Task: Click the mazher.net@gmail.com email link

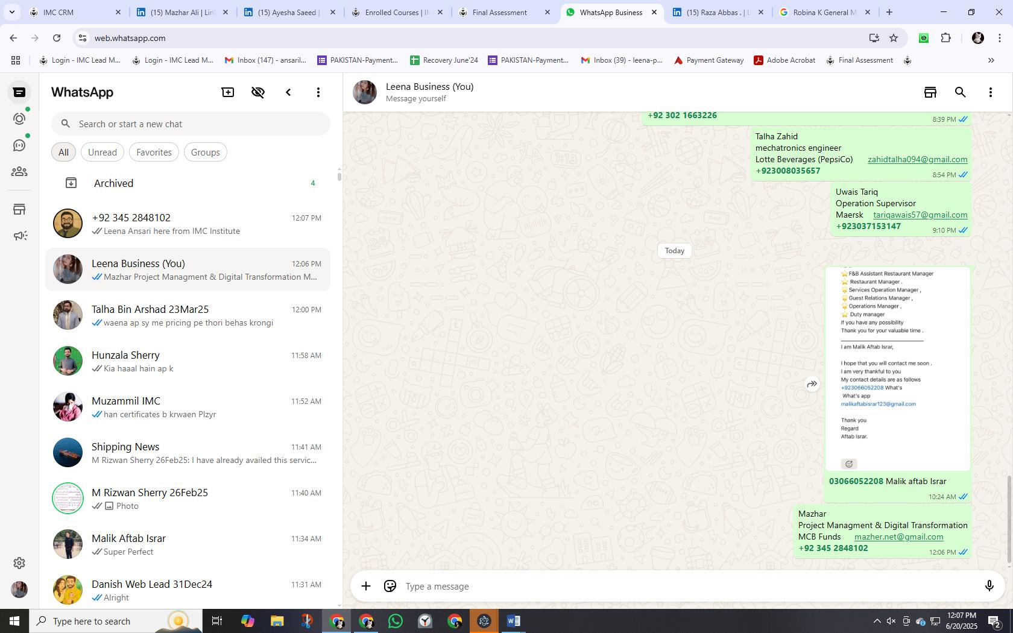Action: (898, 537)
